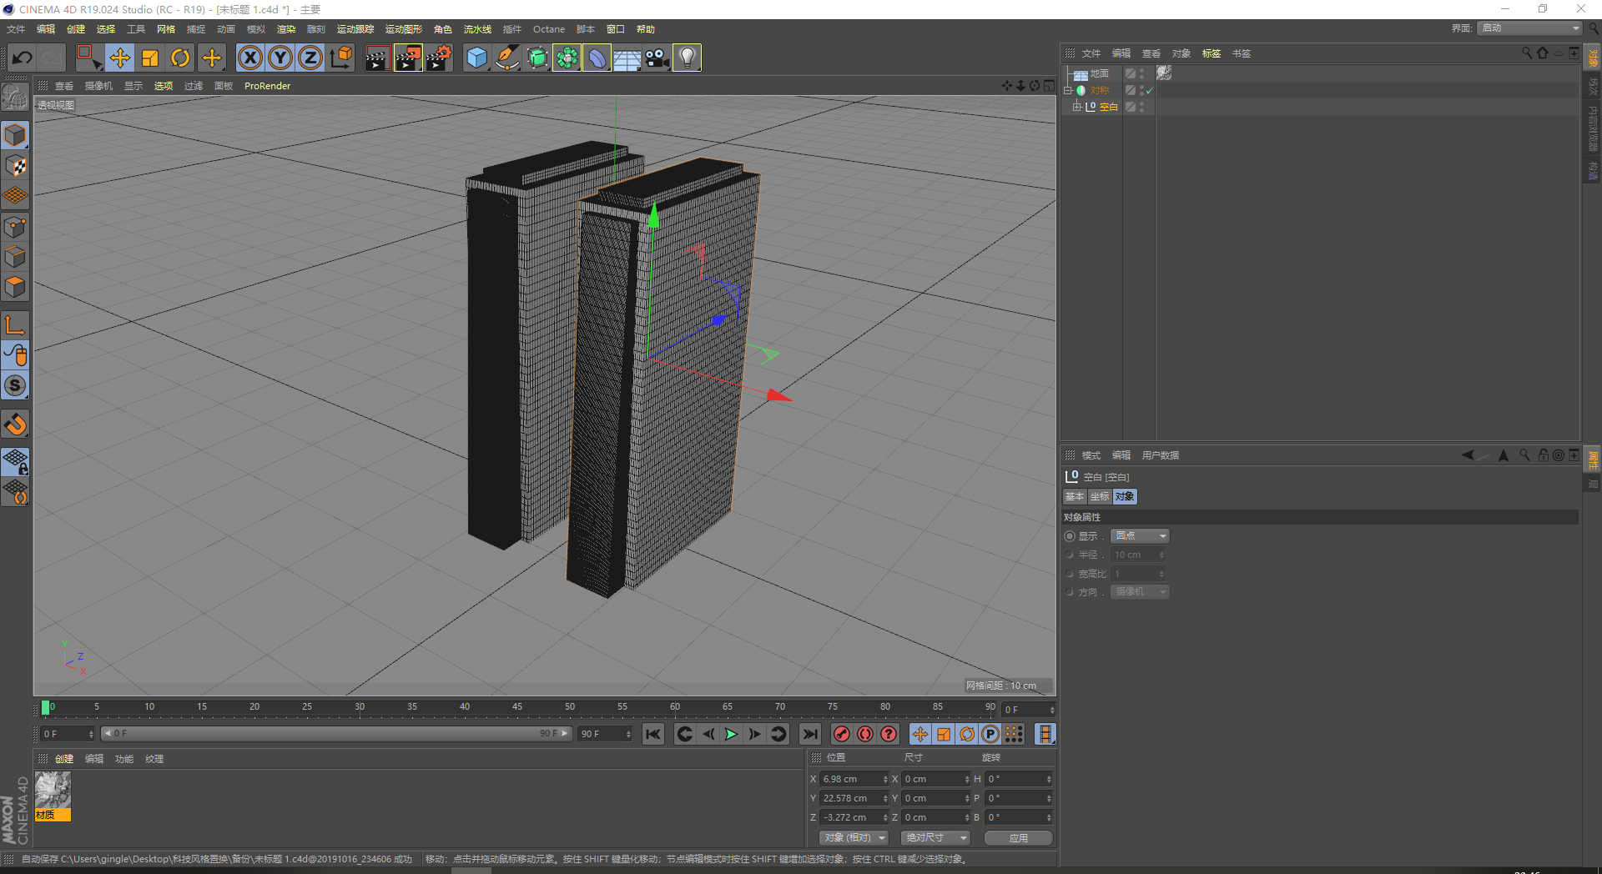Select the 材质 material thumbnail
The image size is (1602, 874).
(x=53, y=796)
